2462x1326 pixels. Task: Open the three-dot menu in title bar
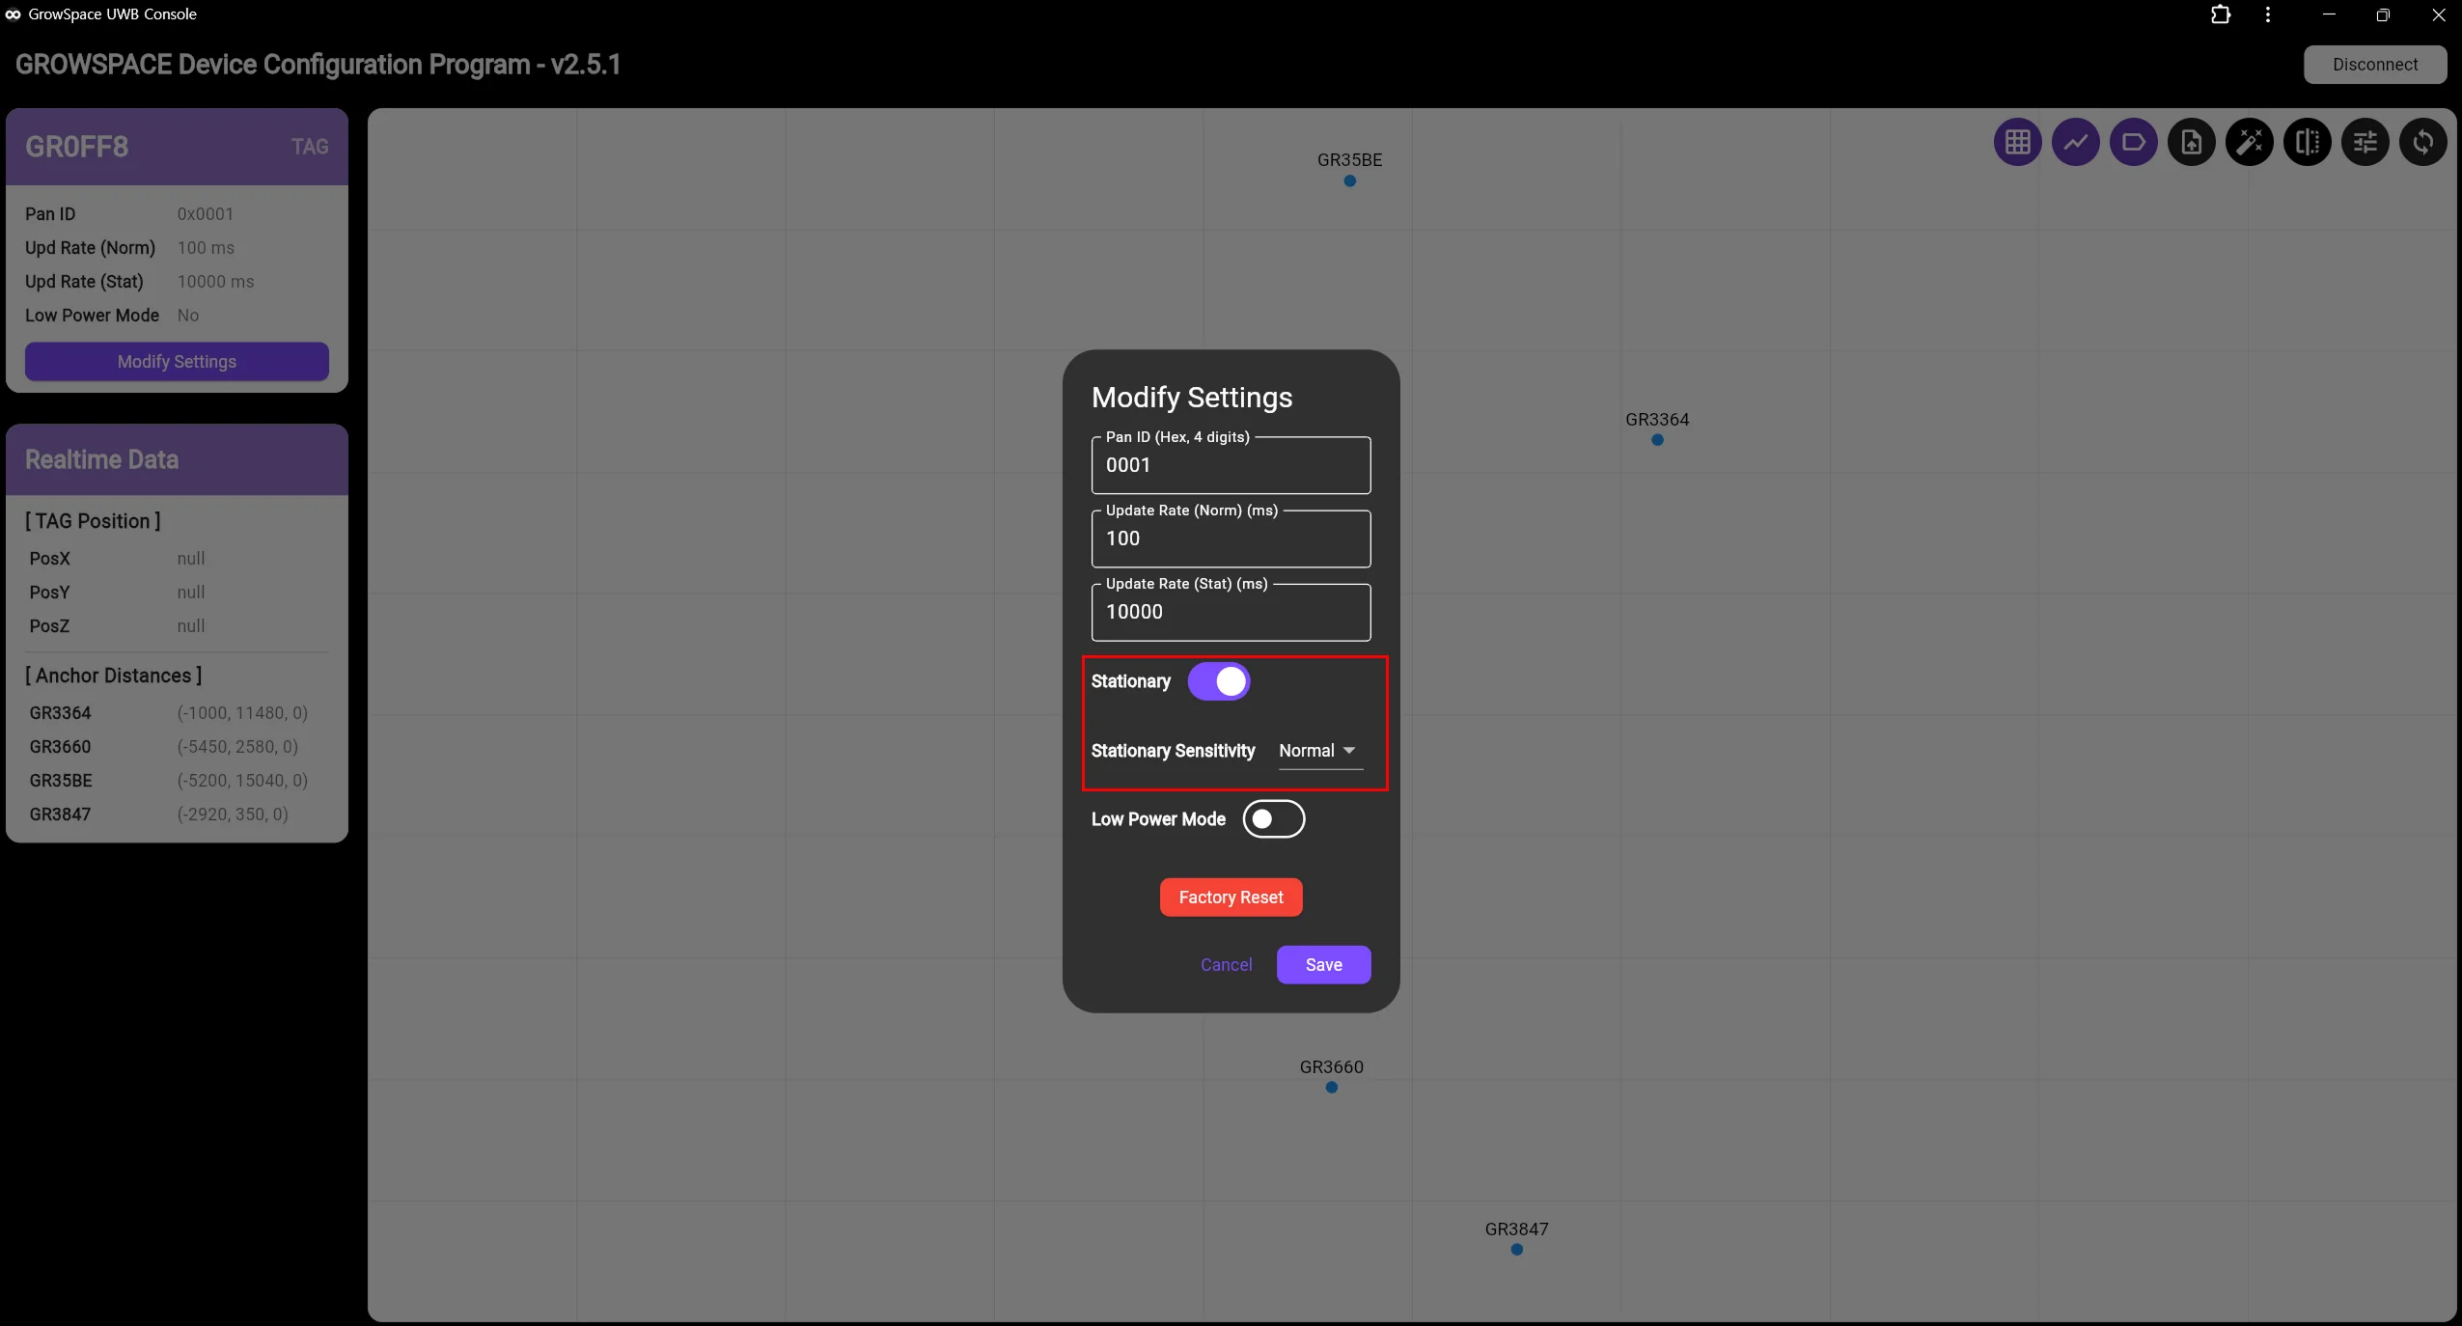pyautogui.click(x=2268, y=14)
